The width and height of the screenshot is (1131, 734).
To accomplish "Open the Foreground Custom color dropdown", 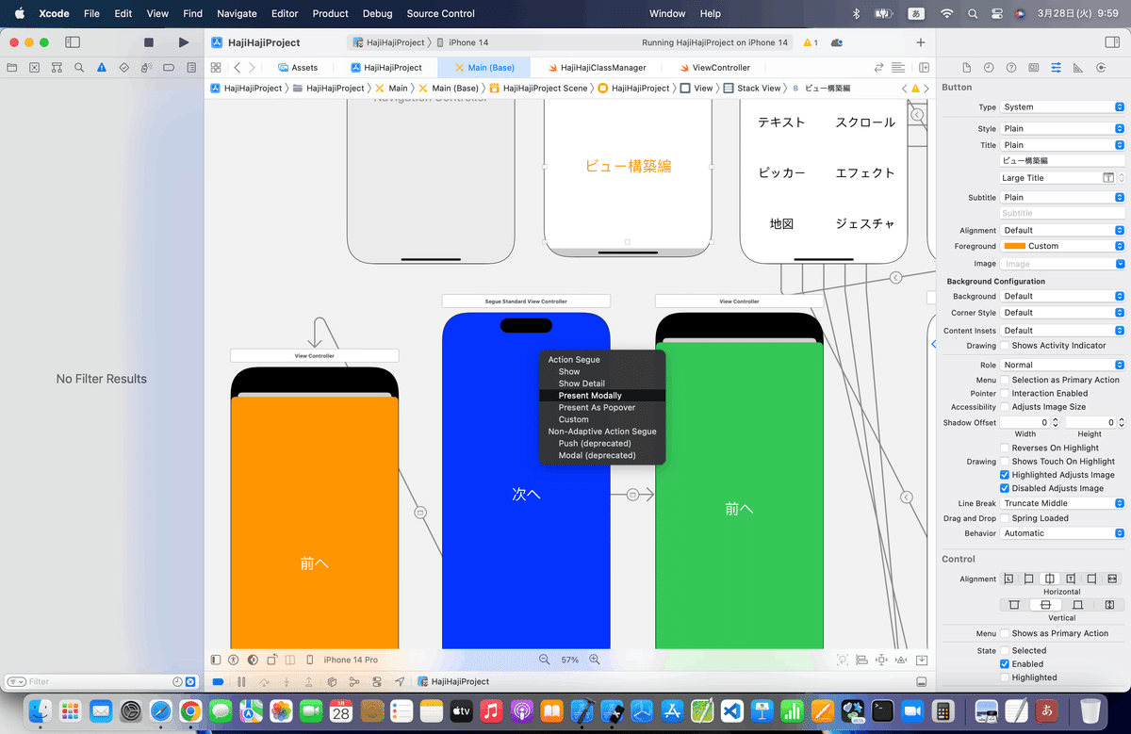I will [1062, 246].
